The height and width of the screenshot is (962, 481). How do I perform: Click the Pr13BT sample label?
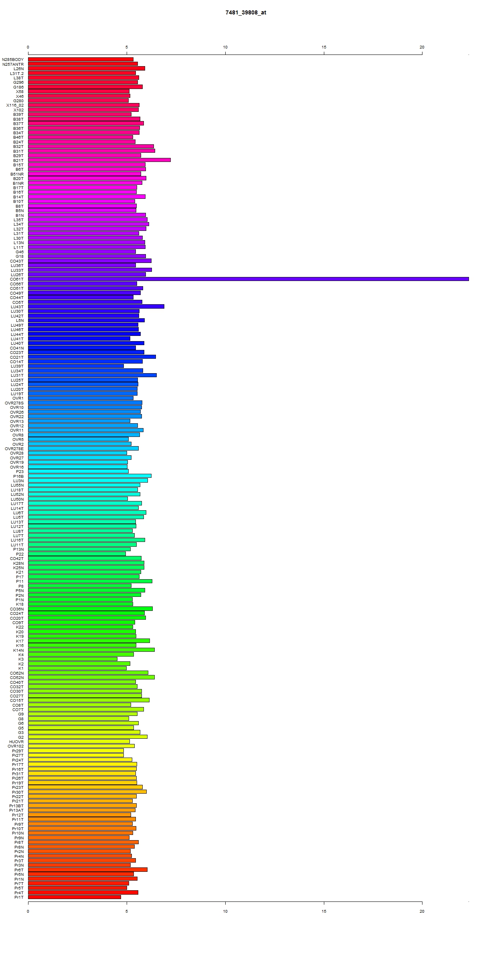[17, 806]
